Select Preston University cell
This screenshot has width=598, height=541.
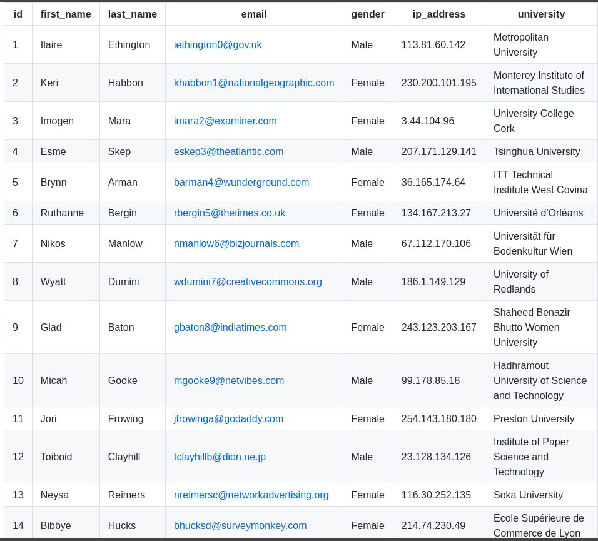(x=541, y=418)
